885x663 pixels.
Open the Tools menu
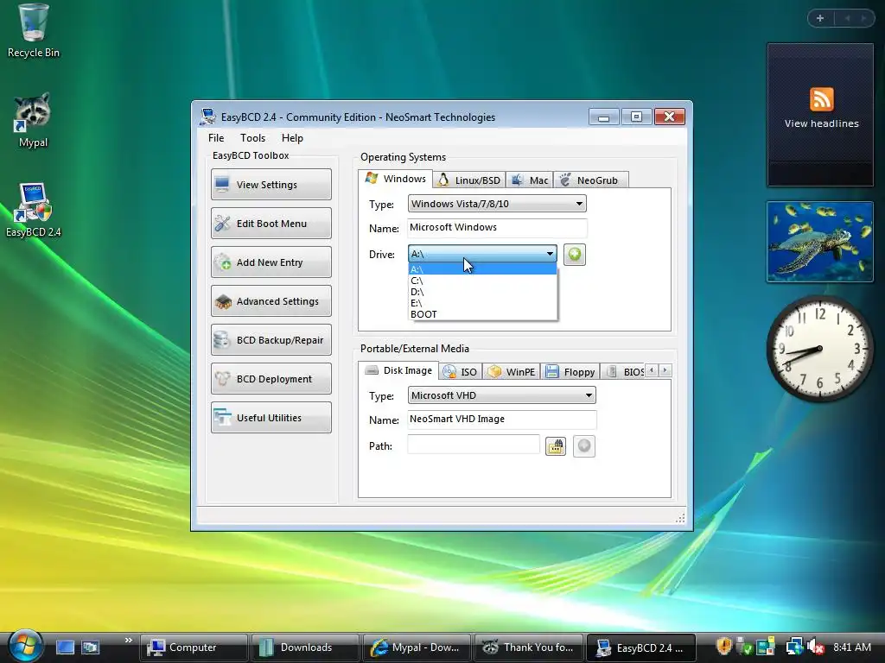(252, 138)
